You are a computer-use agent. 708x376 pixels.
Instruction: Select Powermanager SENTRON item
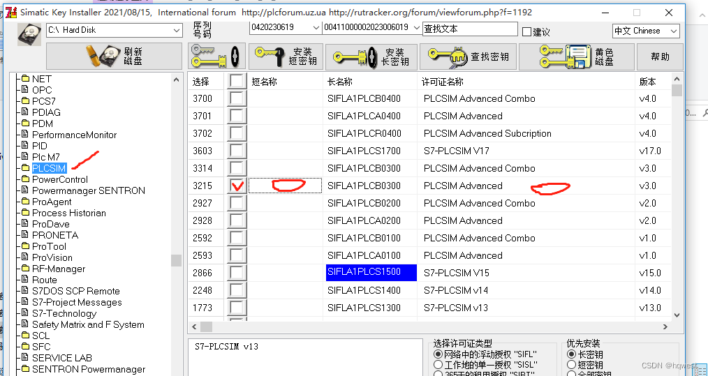pos(89,190)
